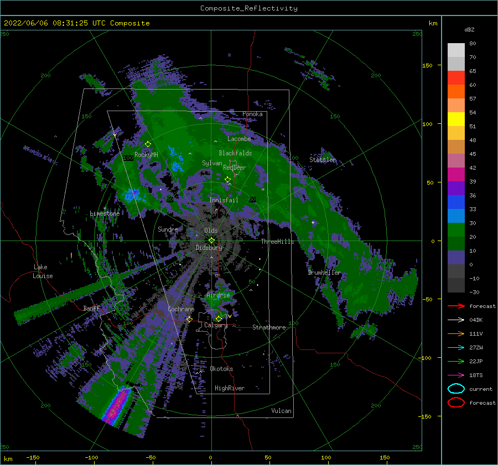The height and width of the screenshot is (465, 498).
Task: Select the yellow 54 dBZ legend swatch
Action: pyautogui.click(x=456, y=119)
